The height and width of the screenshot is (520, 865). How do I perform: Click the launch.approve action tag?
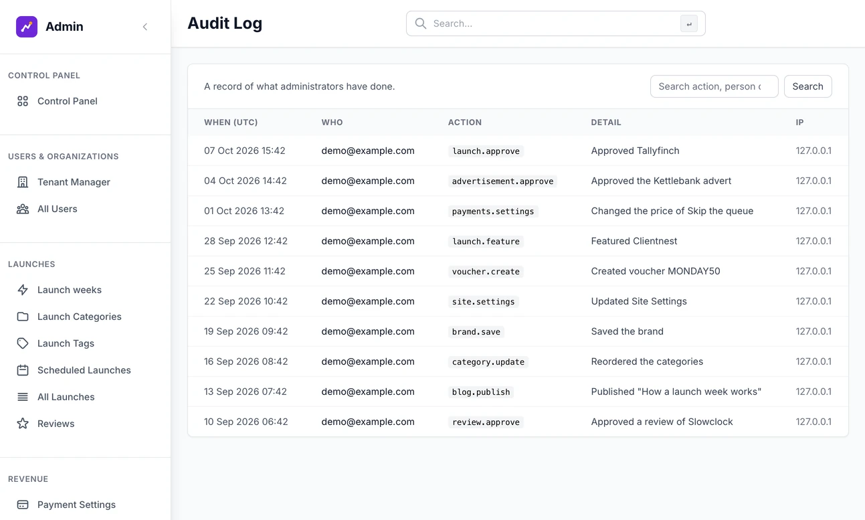tap(486, 151)
